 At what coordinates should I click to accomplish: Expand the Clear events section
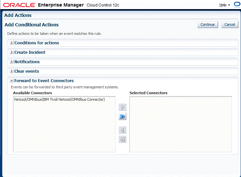11,71
